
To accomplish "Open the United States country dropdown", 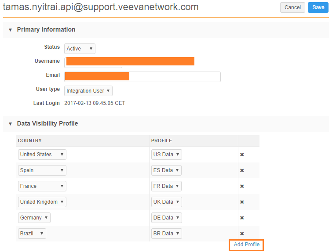I will point(42,155).
